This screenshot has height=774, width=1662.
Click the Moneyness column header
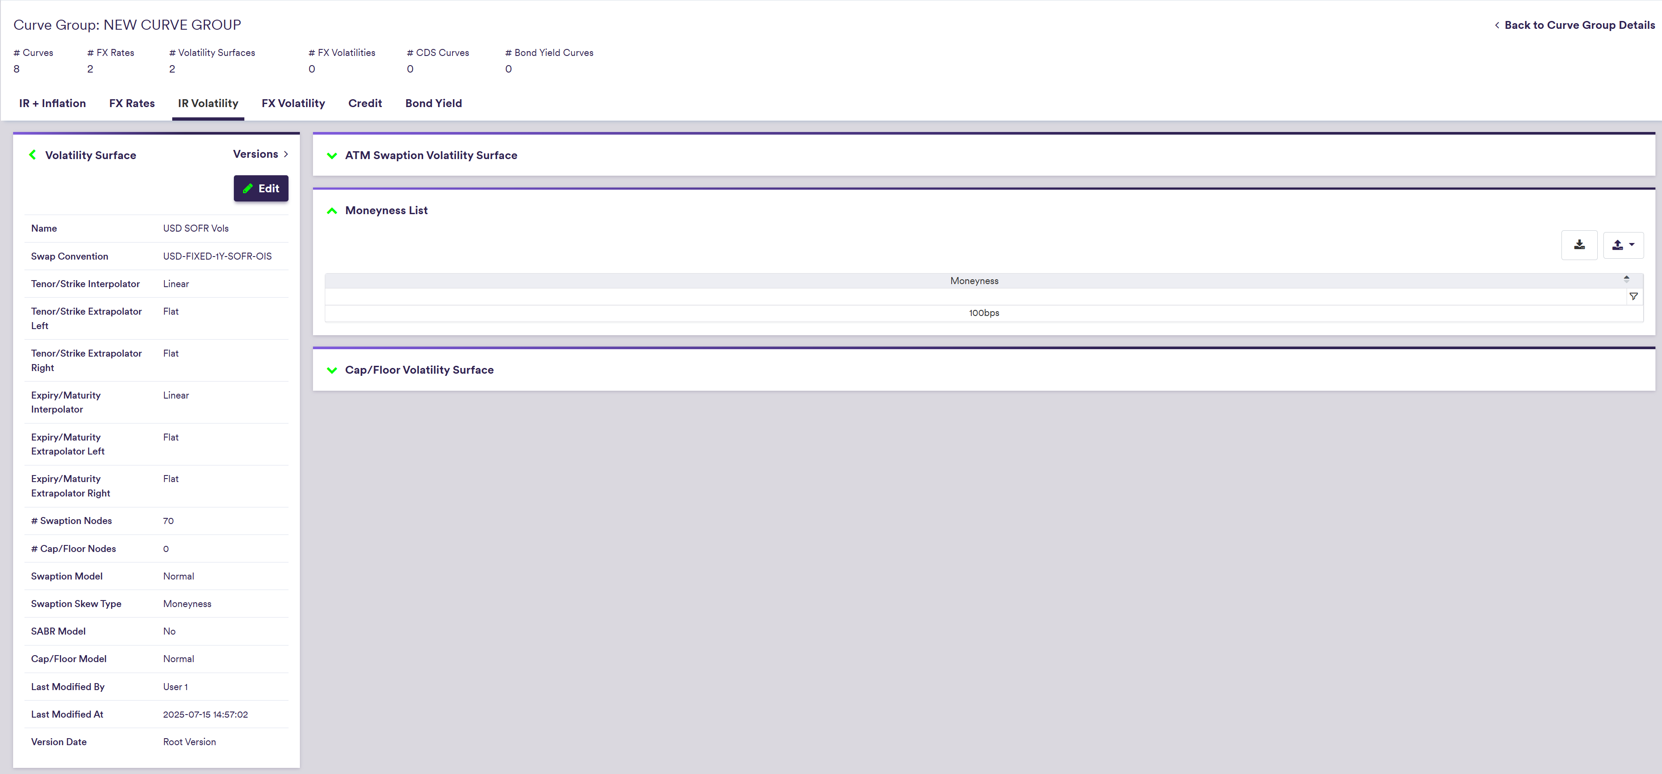(x=974, y=281)
